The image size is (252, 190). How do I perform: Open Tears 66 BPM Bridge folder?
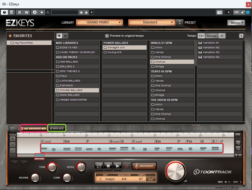[x=172, y=95]
